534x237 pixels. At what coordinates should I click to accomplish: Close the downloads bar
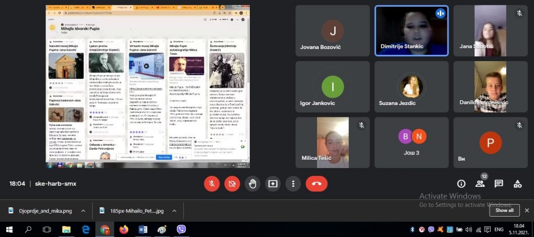point(526,210)
